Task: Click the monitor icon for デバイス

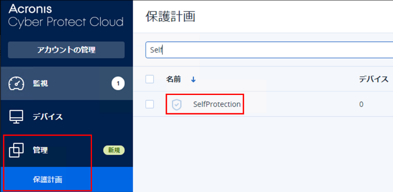Action: point(16,117)
